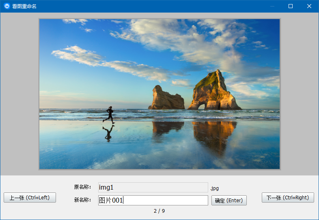This screenshot has width=319, height=220.
Task: Click the 2 / 9 page counter text
Action: (x=159, y=211)
